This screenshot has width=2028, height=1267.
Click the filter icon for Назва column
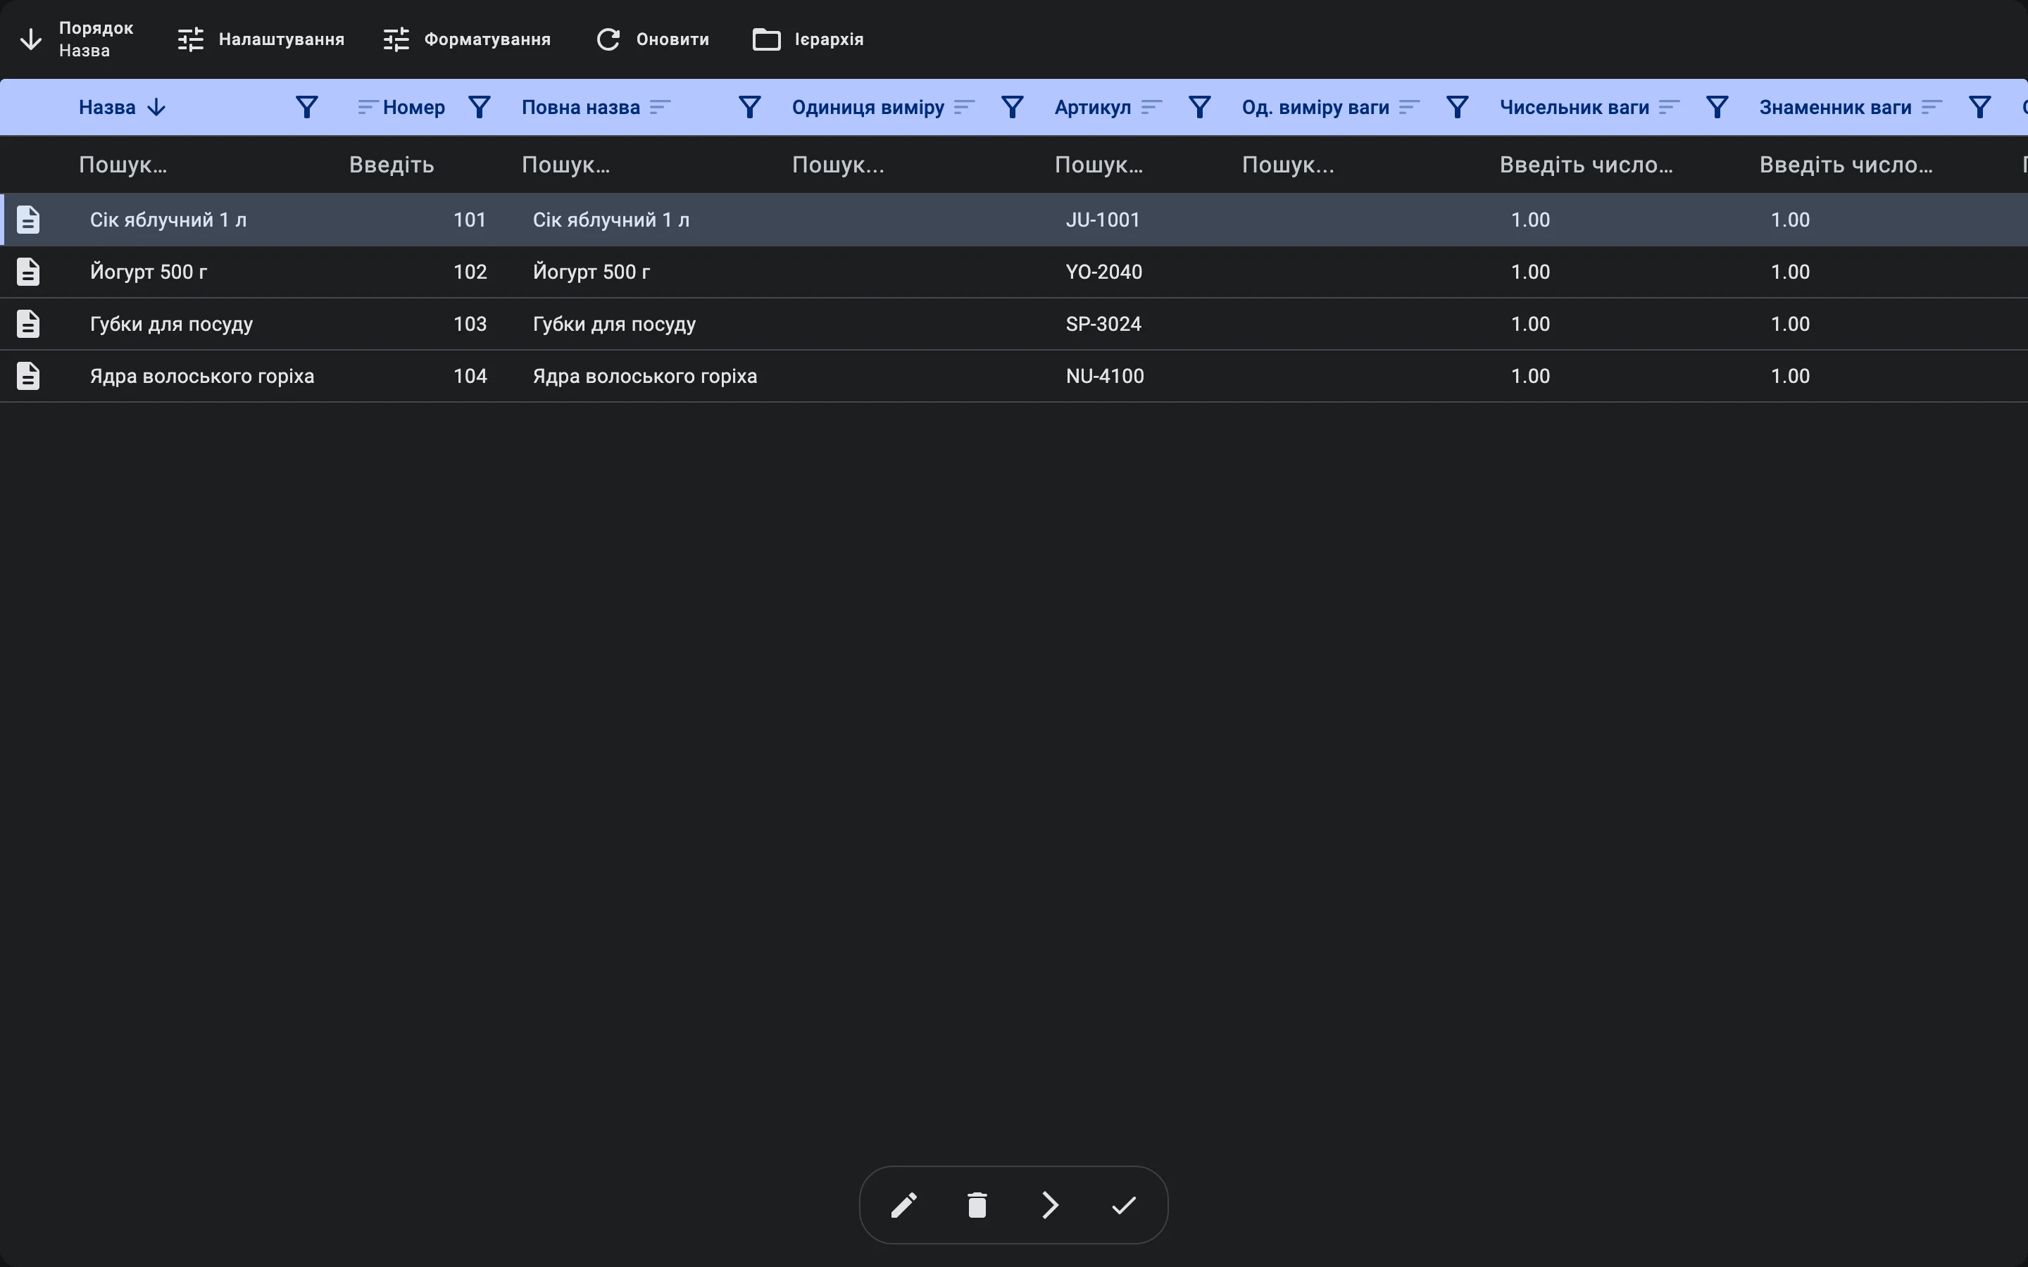tap(307, 107)
